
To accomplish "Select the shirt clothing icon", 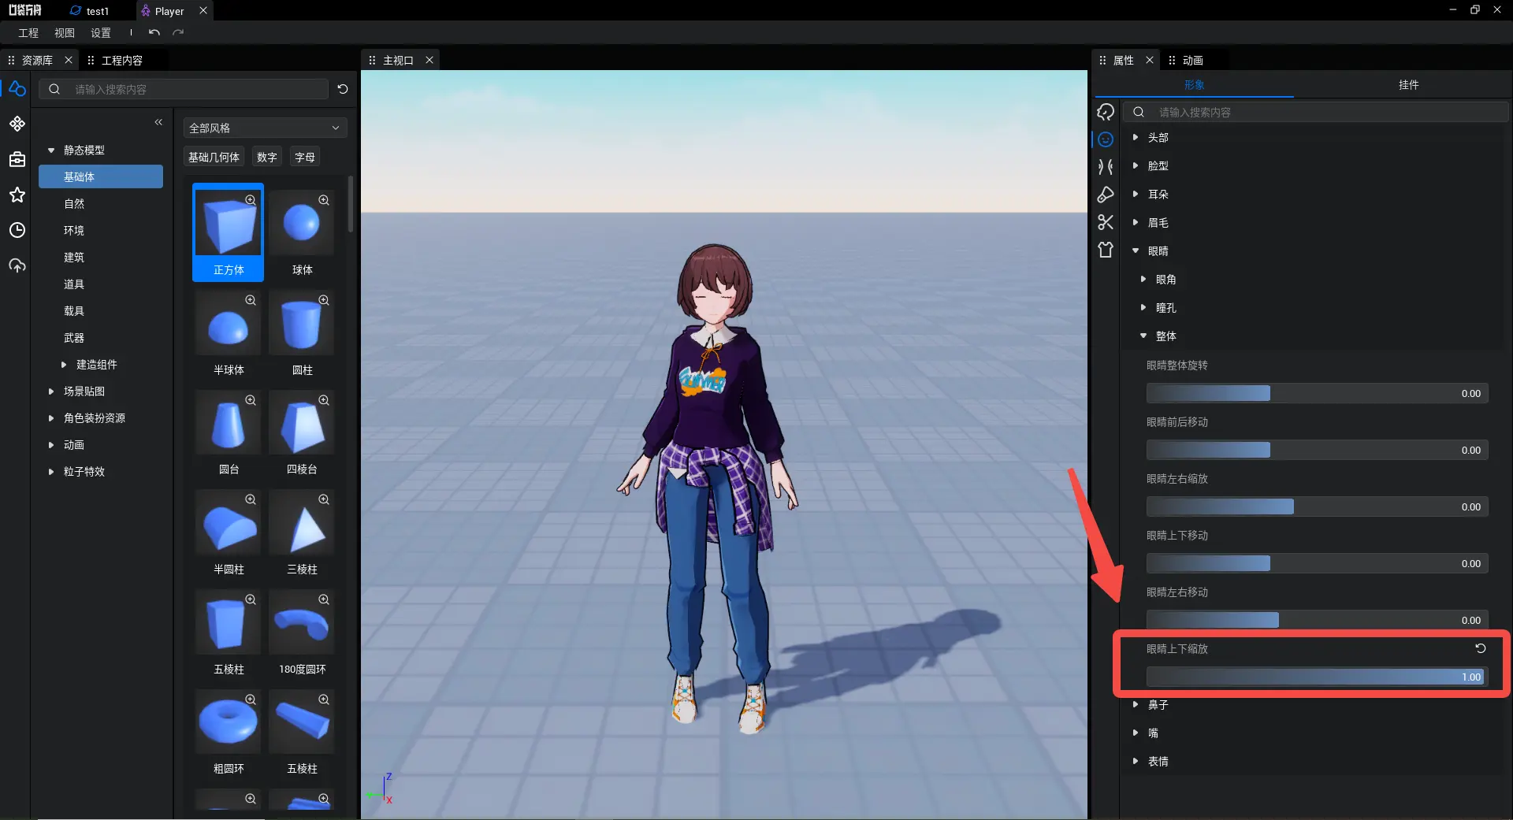I will pos(1106,250).
